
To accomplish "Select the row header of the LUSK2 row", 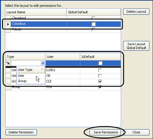I will pyautogui.click(x=8, y=70).
